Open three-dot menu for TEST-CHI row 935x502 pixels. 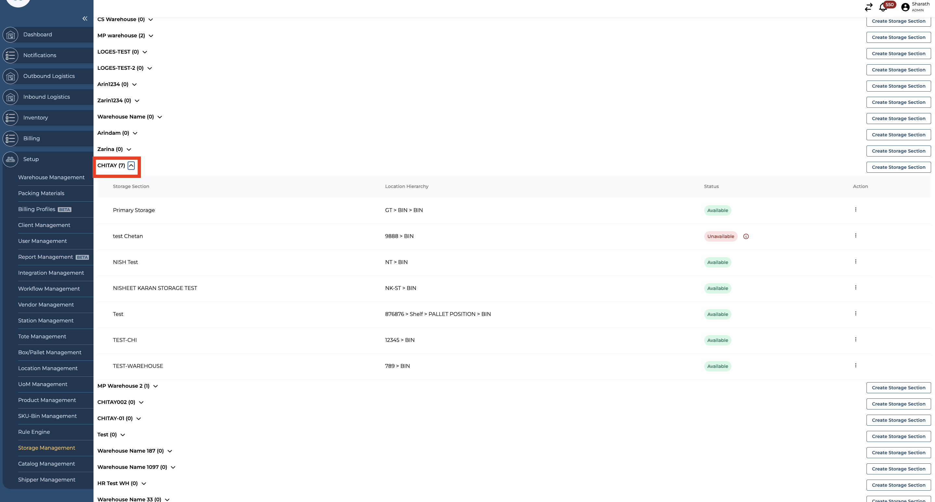855,339
